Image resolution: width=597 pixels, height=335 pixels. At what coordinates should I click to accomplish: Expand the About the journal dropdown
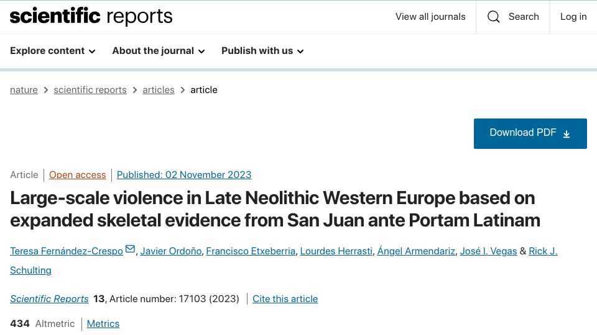coord(159,51)
